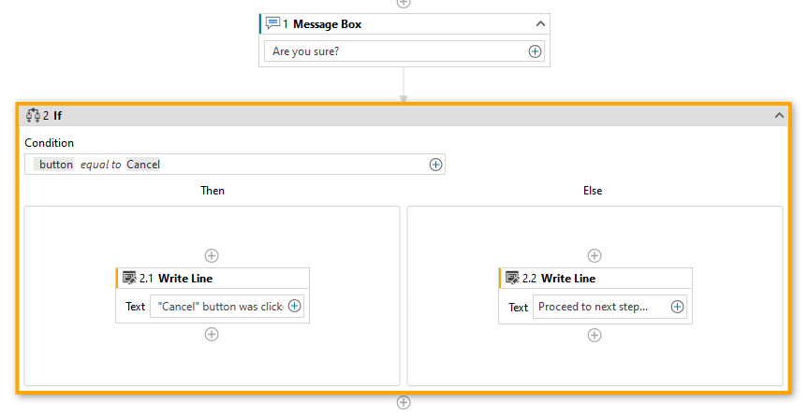
Task: Click the 2.1 Write Line Text input
Action: 220,306
